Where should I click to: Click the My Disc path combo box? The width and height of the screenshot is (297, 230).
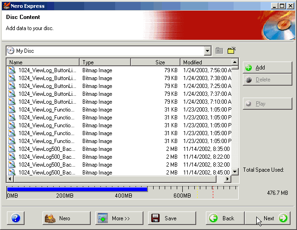pos(109,51)
